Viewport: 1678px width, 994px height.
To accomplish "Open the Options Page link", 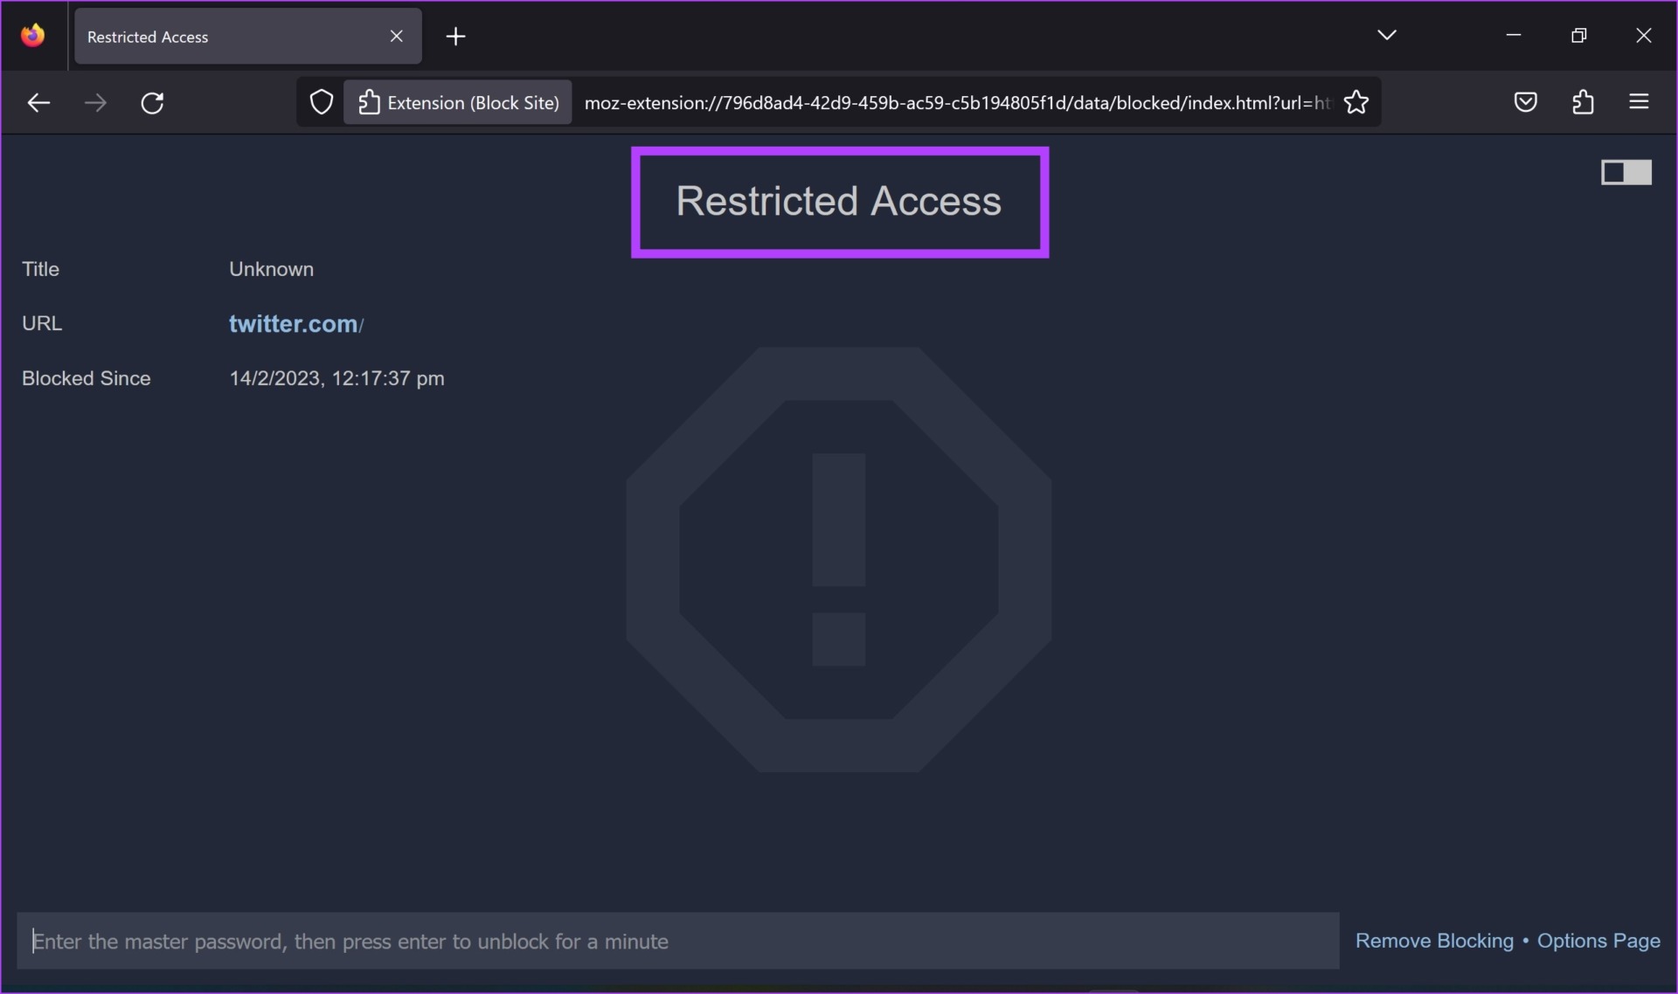I will tap(1598, 941).
